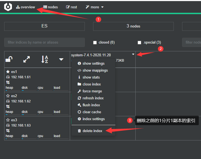Toggle the closed (0) checkbox
Image resolution: width=201 pixels, height=159 pixels.
pyautogui.click(x=95, y=42)
